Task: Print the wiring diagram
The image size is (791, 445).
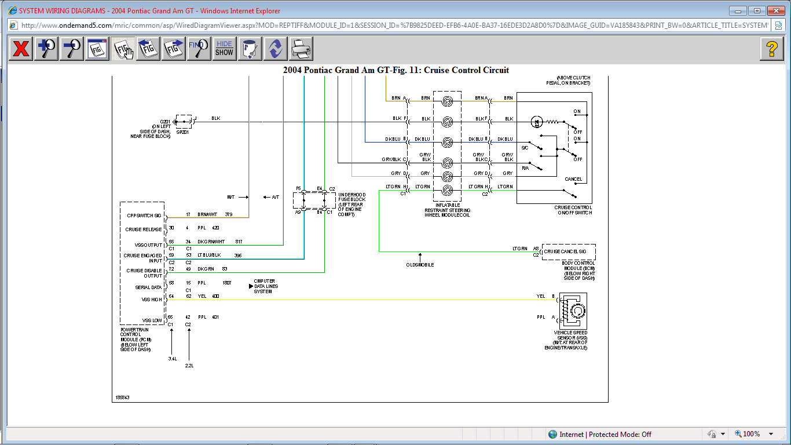Action: [x=301, y=49]
